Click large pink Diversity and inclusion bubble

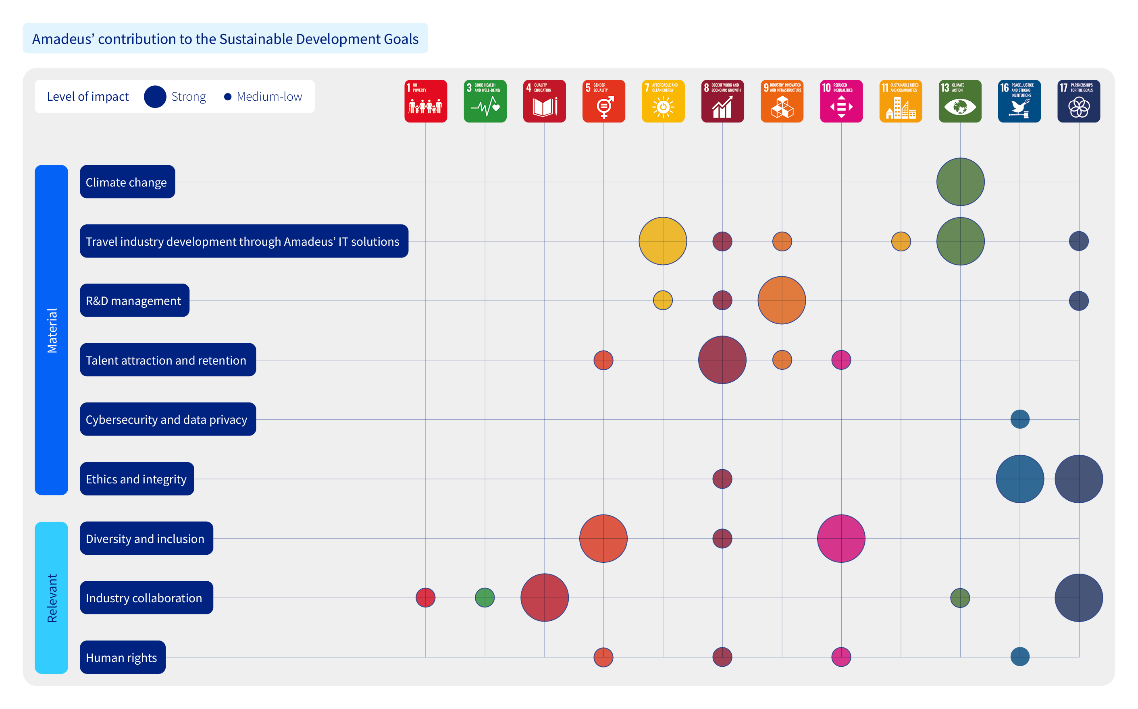tap(841, 538)
